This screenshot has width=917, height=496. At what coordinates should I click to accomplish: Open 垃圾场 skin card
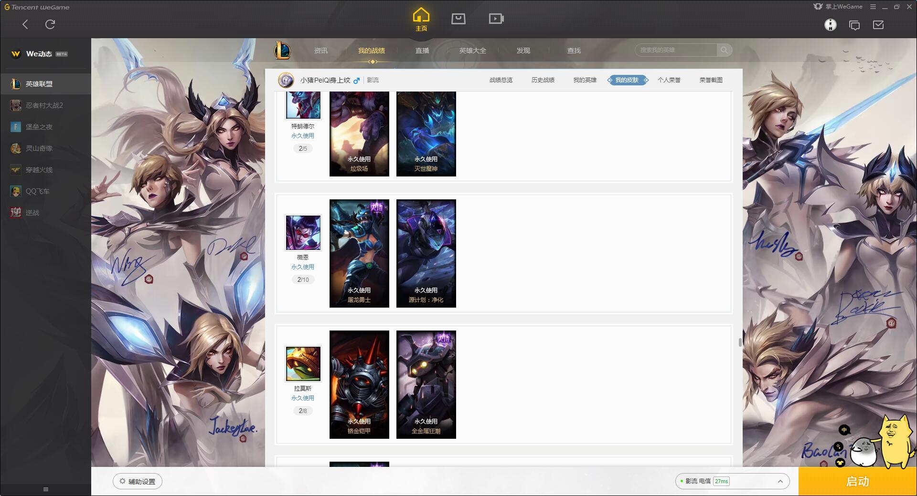tap(359, 134)
